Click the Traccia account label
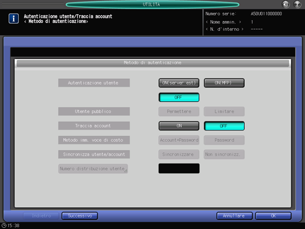Screen dimensions: 305x229 click(94, 126)
